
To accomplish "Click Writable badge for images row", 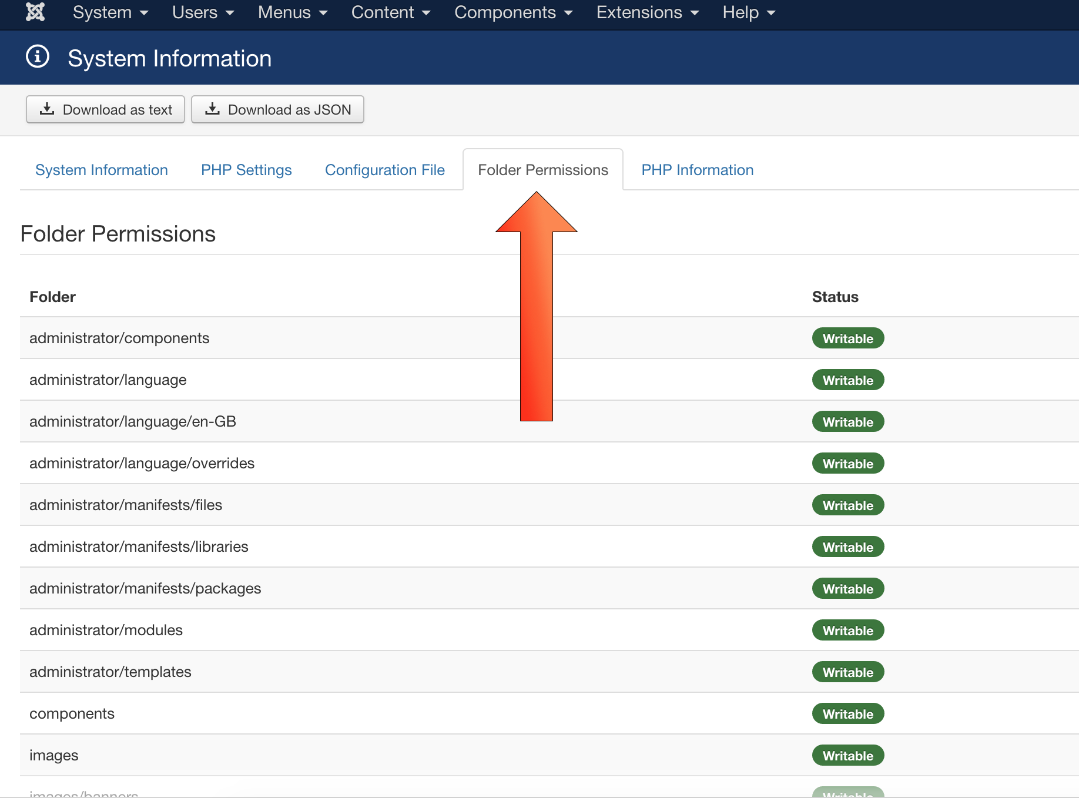I will pyautogui.click(x=848, y=755).
